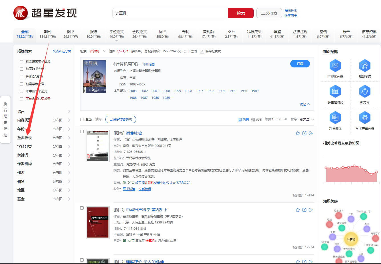Open journal issue year 2003
381x264 pixels.
(x=133, y=91)
